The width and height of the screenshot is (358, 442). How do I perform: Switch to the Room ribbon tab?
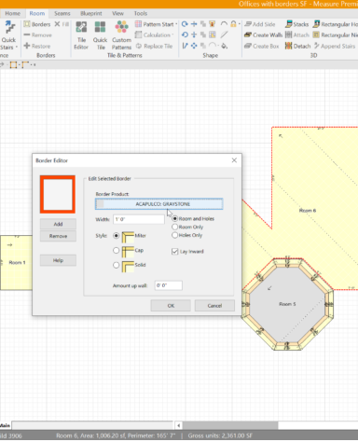37,13
